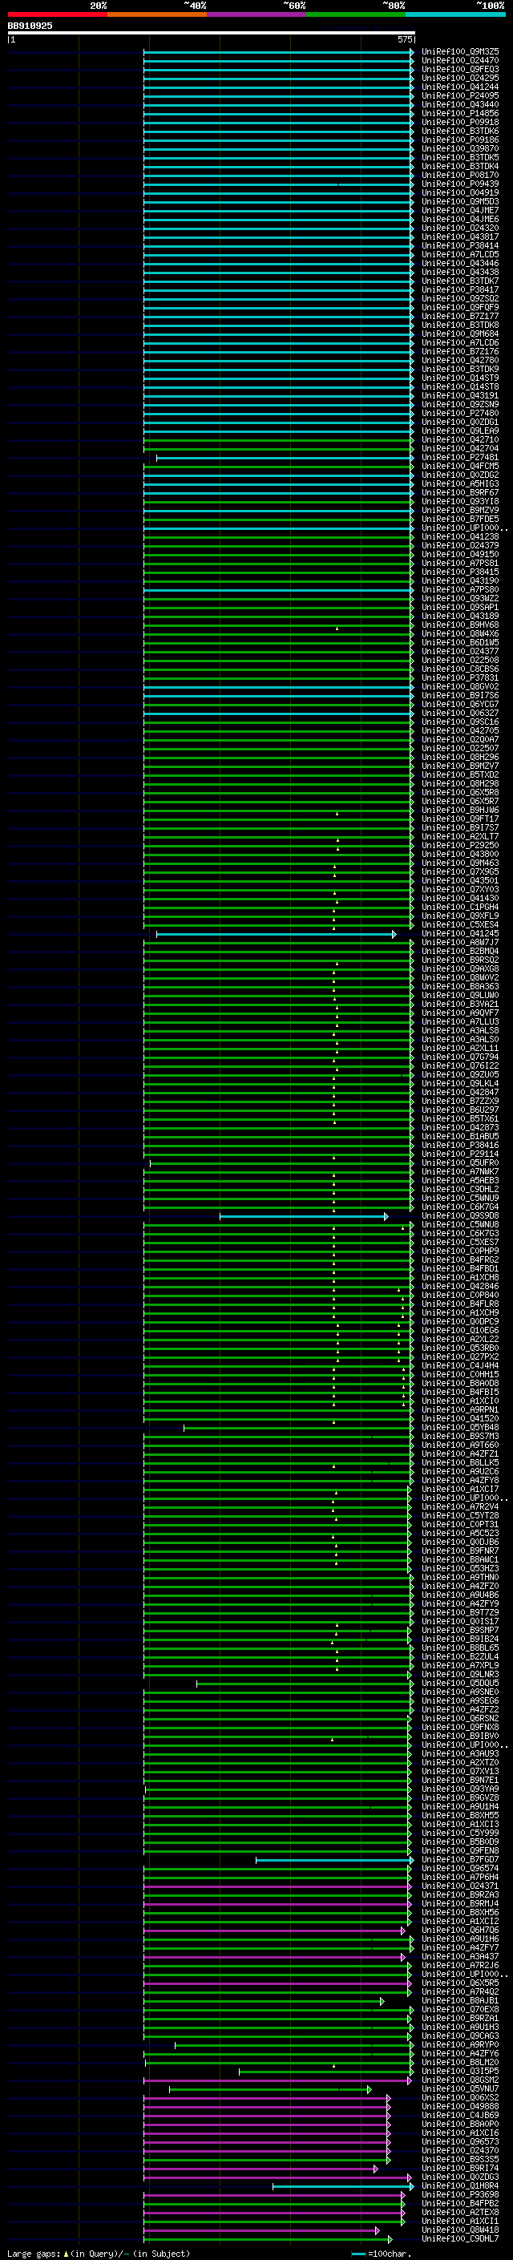Choose the UniRef100_C5WNU8 hit
Screen dimensions: 513x2260
[x=460, y=1225]
